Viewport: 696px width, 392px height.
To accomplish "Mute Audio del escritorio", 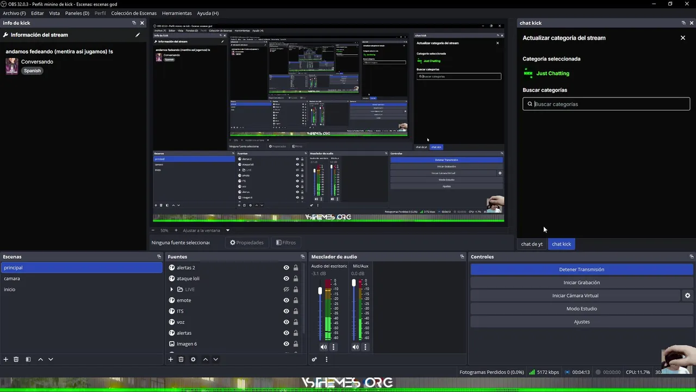I will tap(324, 347).
